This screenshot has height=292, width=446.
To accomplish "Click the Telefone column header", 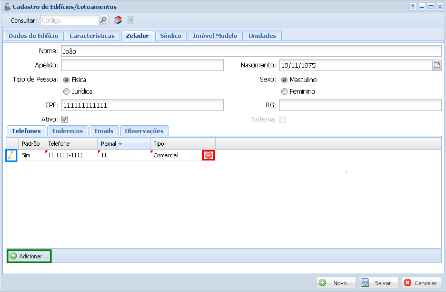I will (71, 144).
